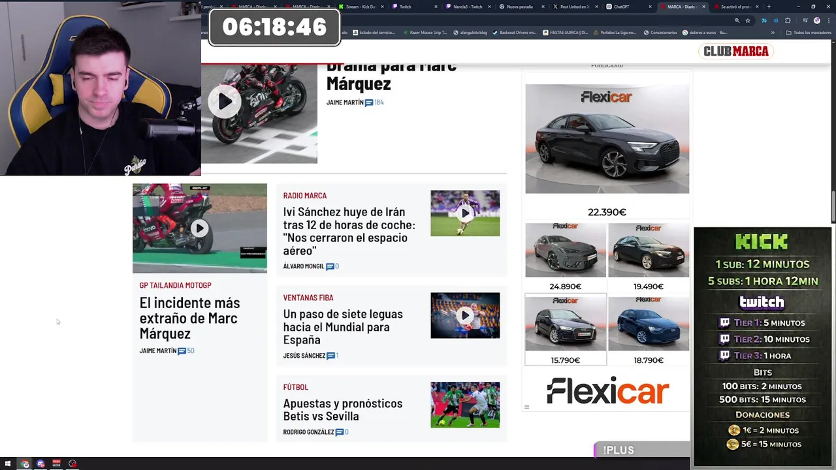Open the Razer Mouse Grip bookmark

425,33
